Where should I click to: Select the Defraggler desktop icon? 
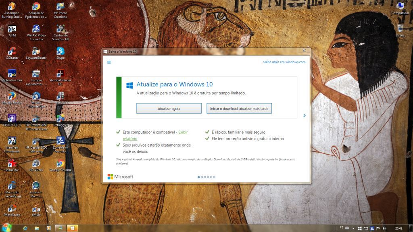pos(60,120)
